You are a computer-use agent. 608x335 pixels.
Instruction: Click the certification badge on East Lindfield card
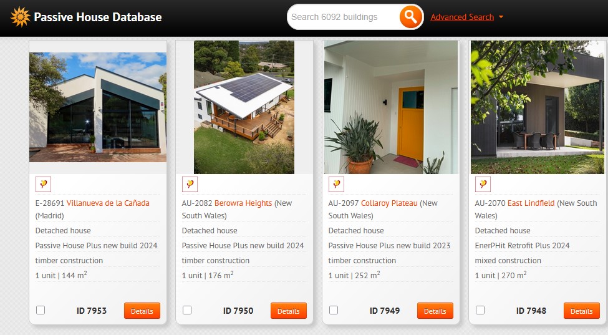click(483, 184)
